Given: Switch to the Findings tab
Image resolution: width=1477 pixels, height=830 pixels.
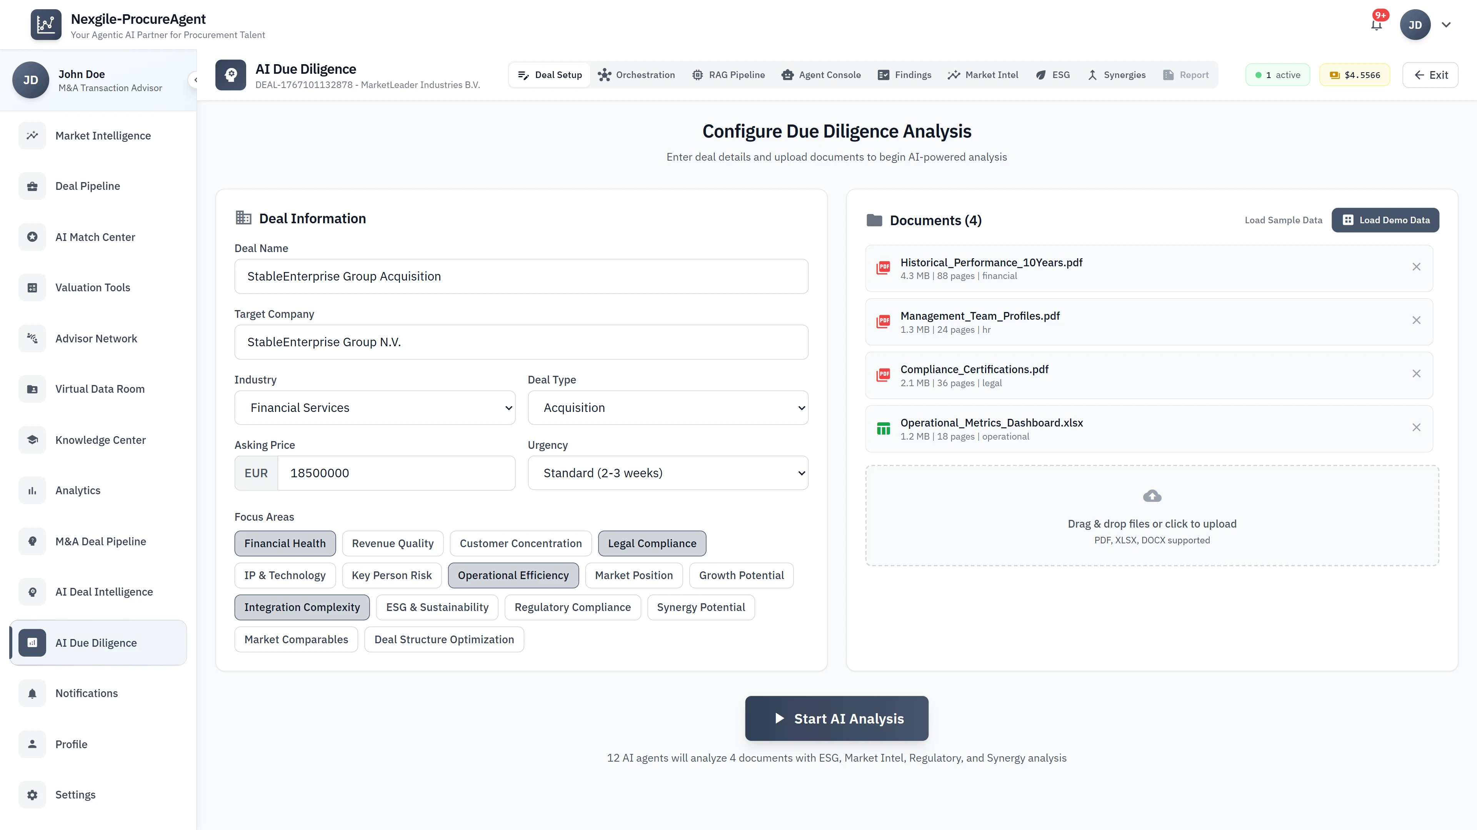Looking at the screenshot, I should 904,75.
